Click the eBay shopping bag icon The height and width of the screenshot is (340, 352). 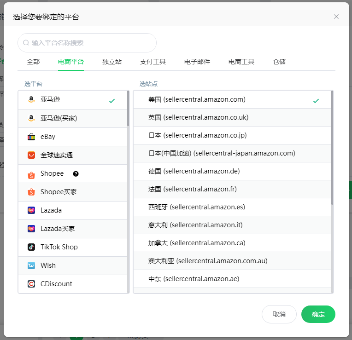point(31,137)
